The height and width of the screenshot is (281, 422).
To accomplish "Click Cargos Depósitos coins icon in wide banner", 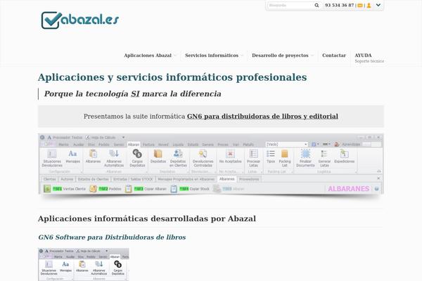I will [x=137, y=158].
